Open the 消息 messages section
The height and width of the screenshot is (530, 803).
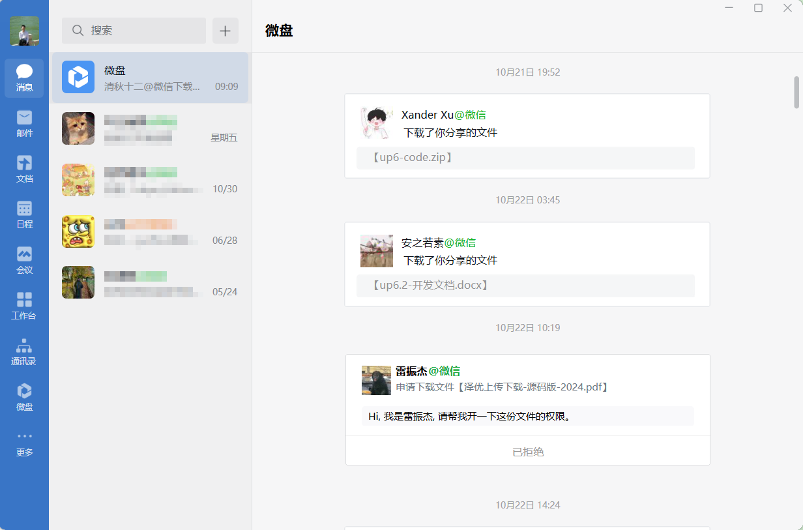[x=24, y=78]
